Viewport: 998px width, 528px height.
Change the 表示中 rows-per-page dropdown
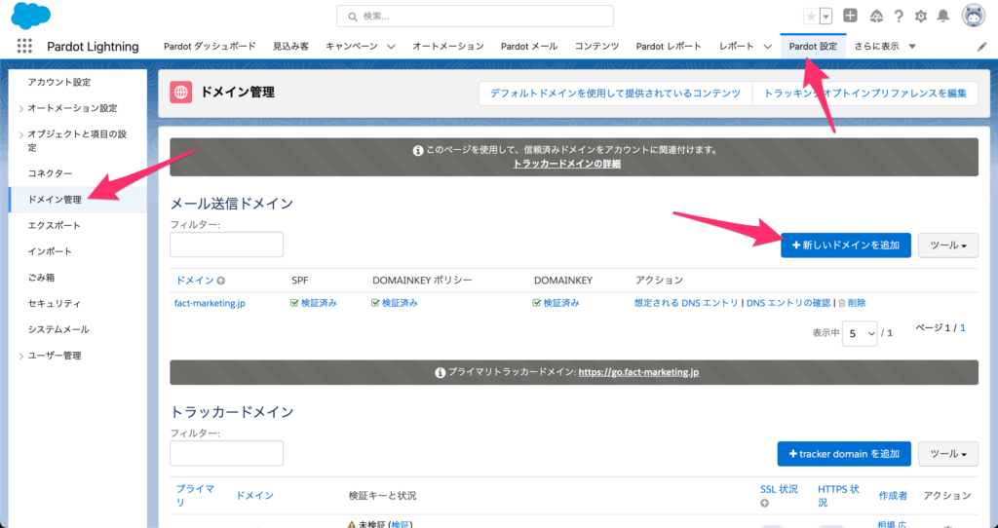[860, 333]
